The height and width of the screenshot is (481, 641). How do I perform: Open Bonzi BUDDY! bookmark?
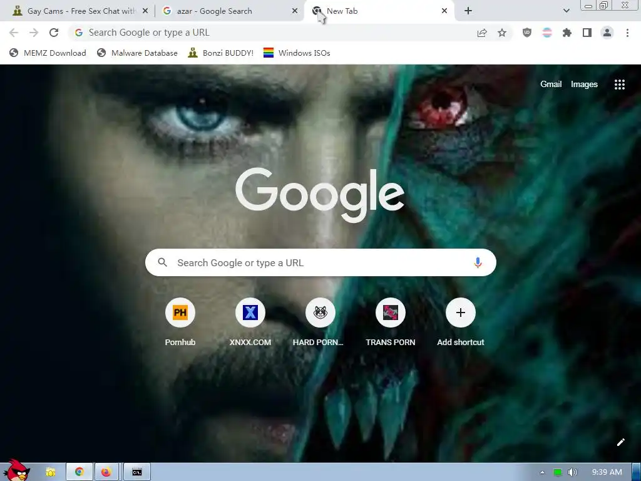tap(221, 53)
